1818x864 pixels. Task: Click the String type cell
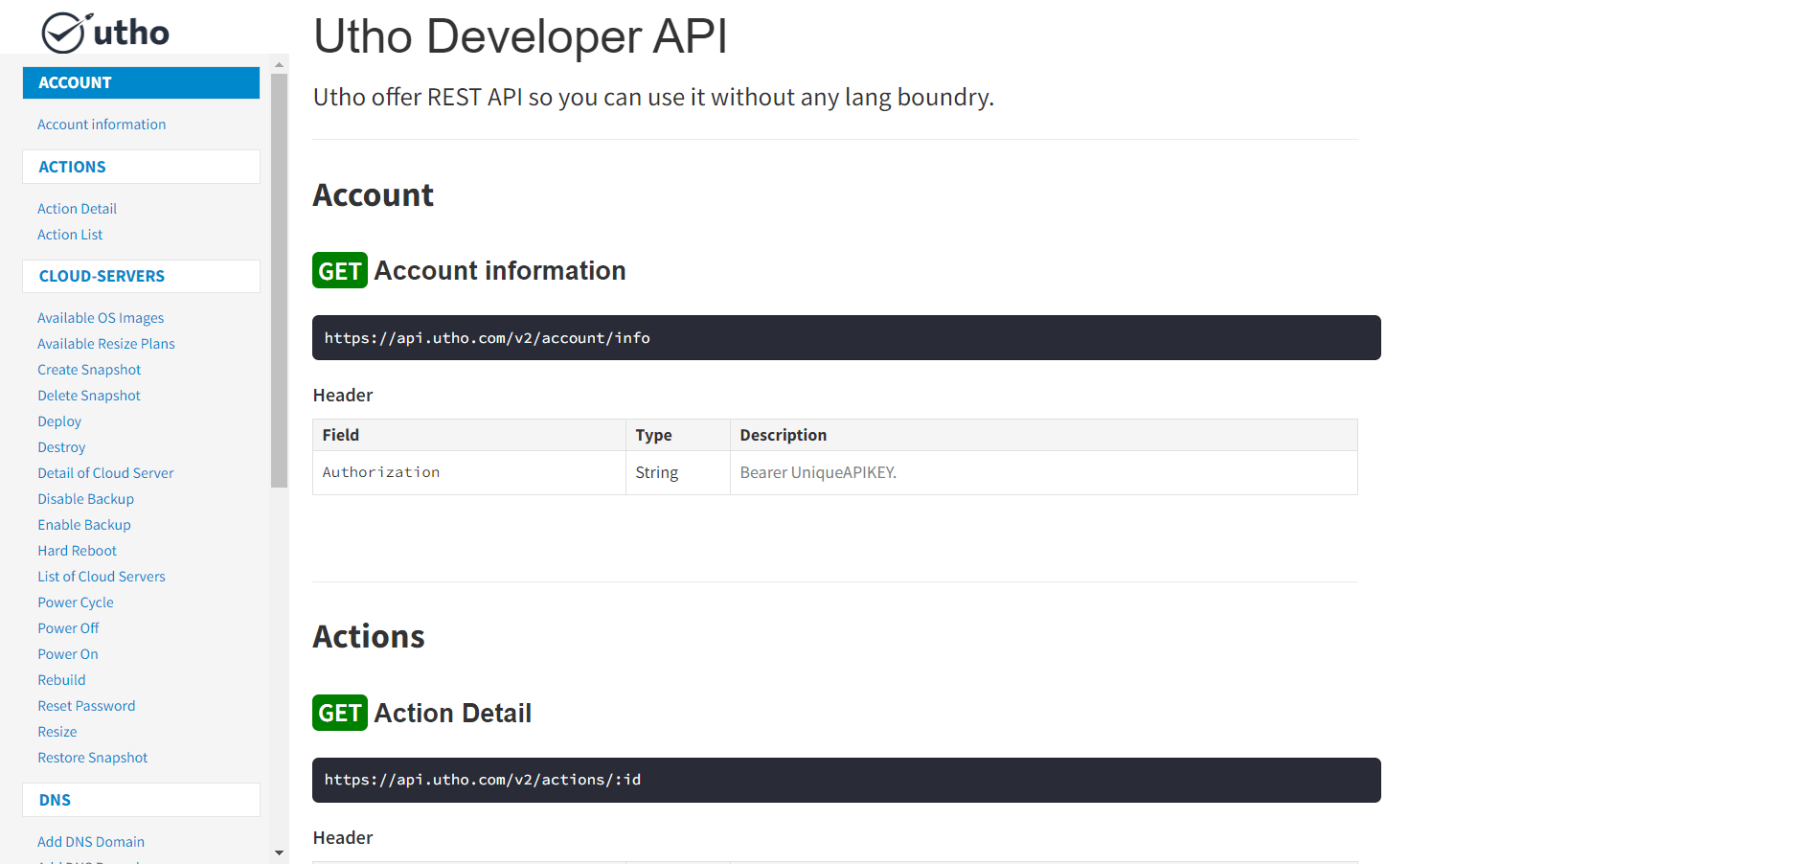point(678,472)
